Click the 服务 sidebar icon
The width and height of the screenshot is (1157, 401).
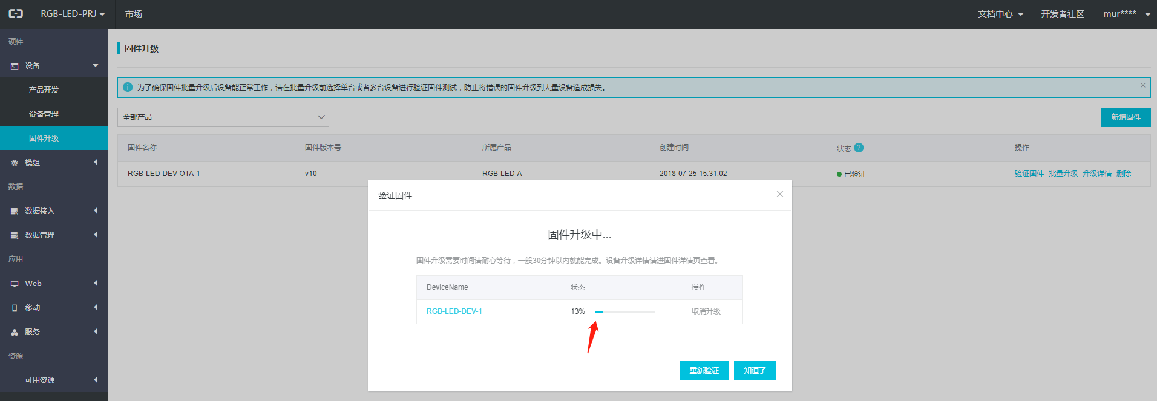(x=15, y=332)
